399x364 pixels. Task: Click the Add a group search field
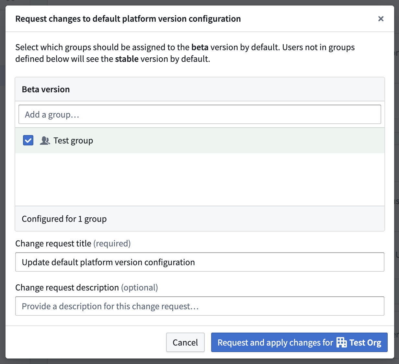[x=199, y=114]
